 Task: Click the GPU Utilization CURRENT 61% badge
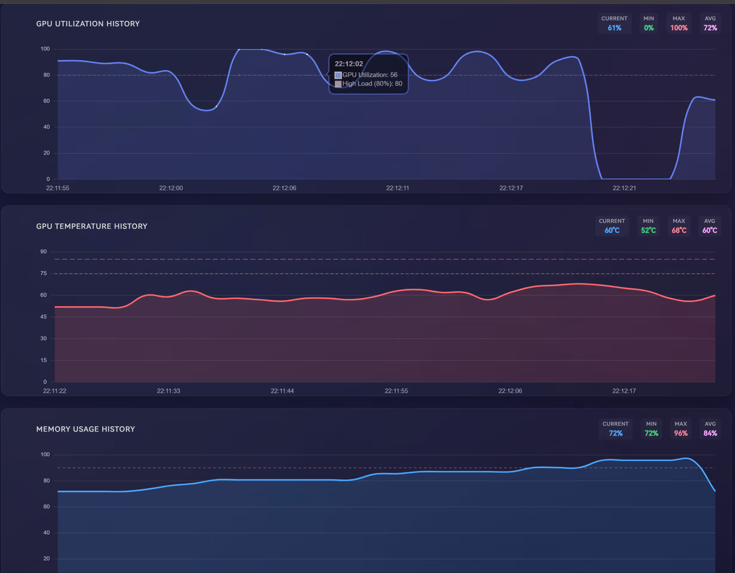click(x=614, y=24)
